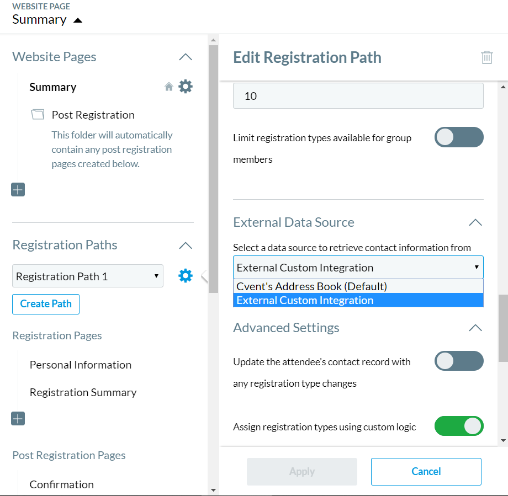This screenshot has height=496, width=508.
Task: Open the Registration Path 1 dropdown
Action: click(x=88, y=276)
